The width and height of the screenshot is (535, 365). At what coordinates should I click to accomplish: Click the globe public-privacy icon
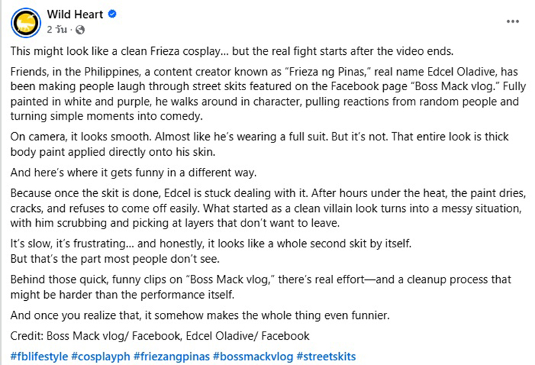tap(80, 30)
